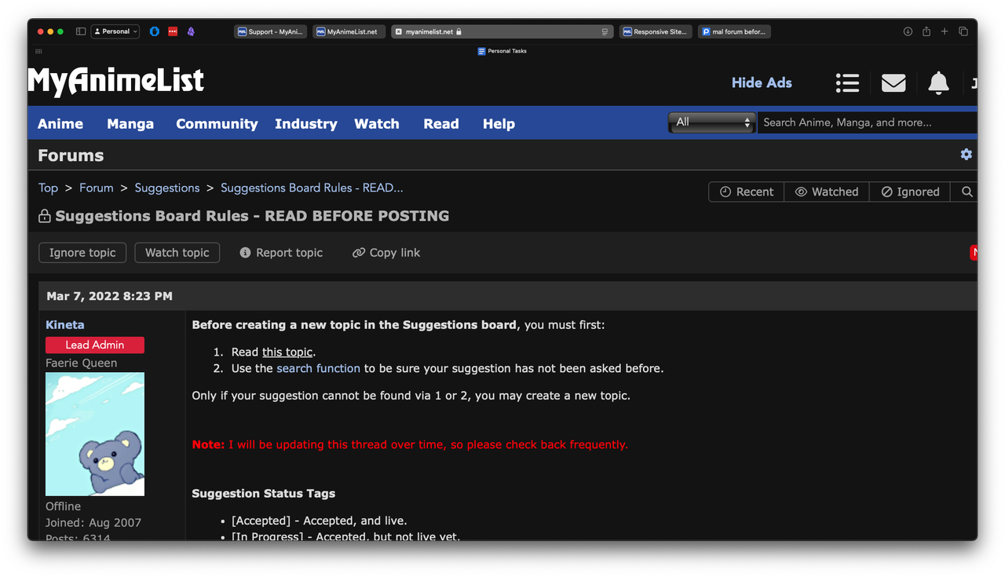
Task: Show the tab overview icon
Action: (x=963, y=31)
